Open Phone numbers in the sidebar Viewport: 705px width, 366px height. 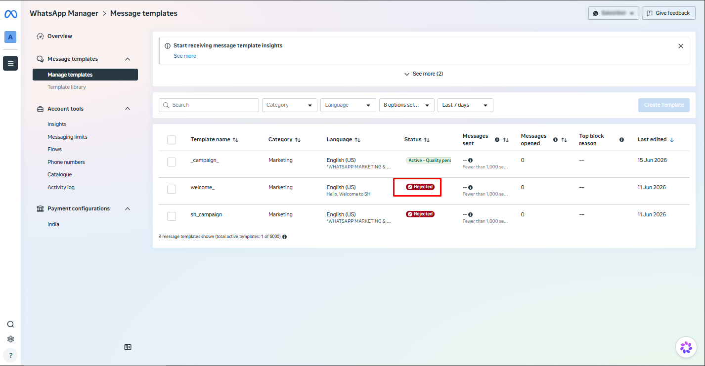(66, 162)
